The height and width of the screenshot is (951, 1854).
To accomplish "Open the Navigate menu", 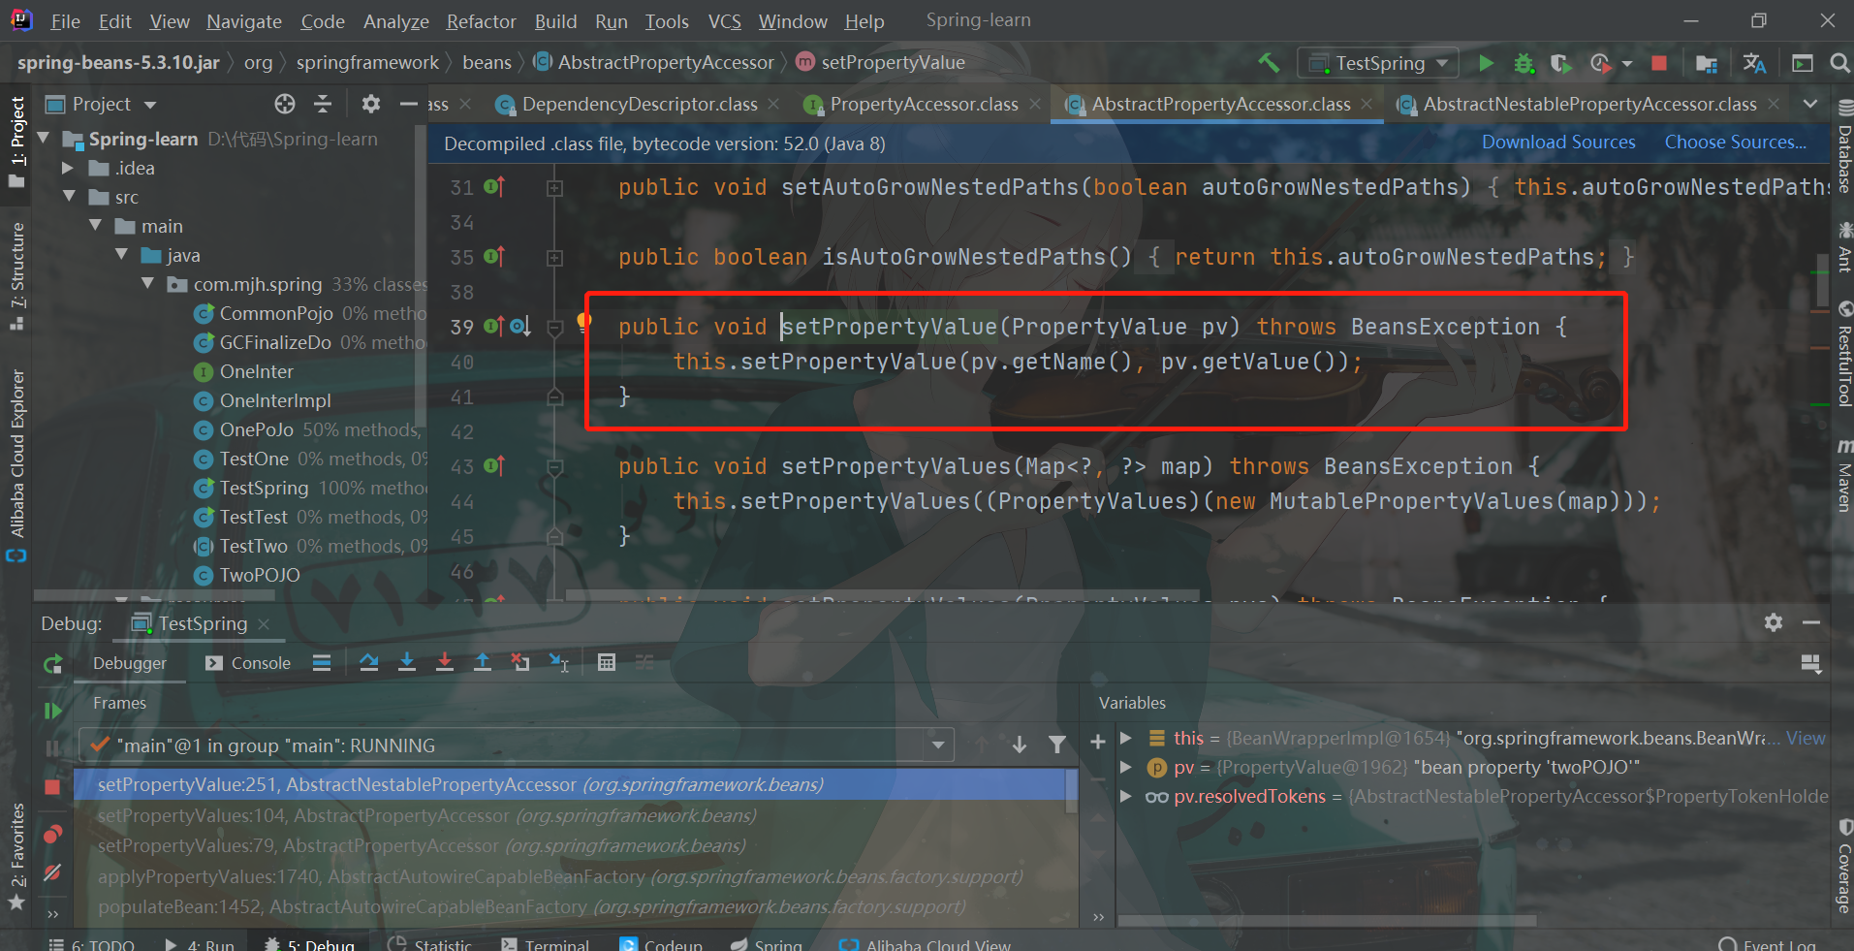I will (x=244, y=21).
